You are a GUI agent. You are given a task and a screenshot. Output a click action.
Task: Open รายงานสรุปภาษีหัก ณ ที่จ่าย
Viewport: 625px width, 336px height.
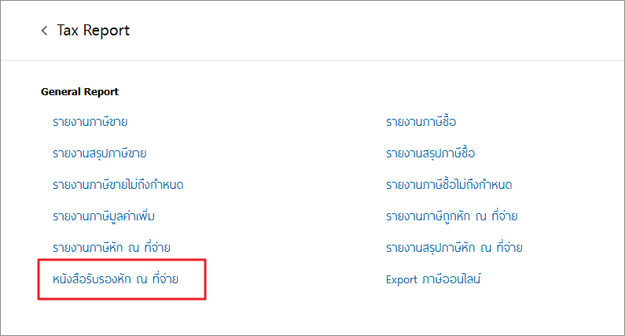click(x=454, y=247)
